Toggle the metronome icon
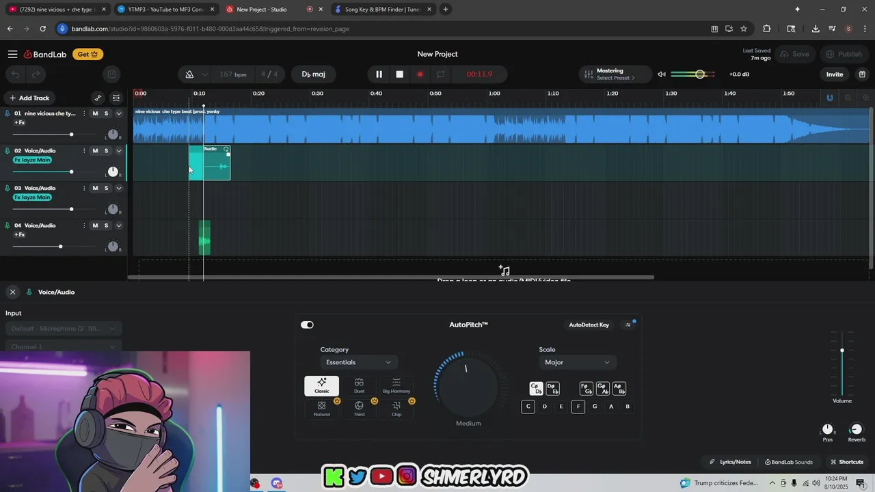 [190, 74]
